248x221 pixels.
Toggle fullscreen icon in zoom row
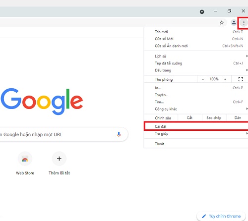[241, 79]
